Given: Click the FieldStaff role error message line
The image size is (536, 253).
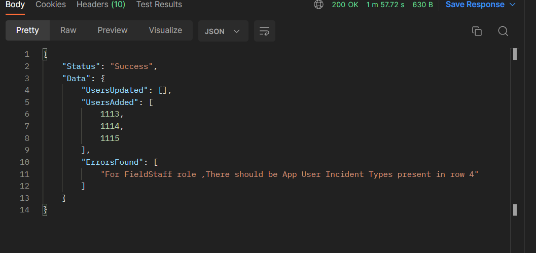Looking at the screenshot, I should (290, 174).
